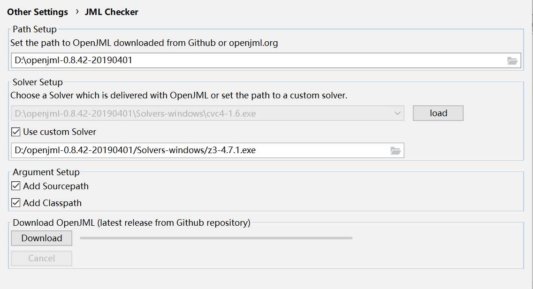Viewport: 533px width, 289px height.
Task: Untick the Use custom Solver checkbox
Action: [15, 132]
